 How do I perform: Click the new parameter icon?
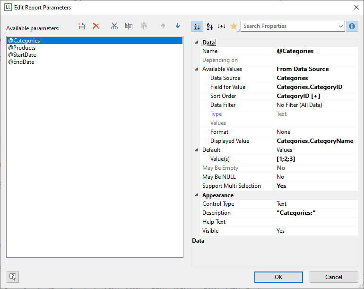[81, 26]
